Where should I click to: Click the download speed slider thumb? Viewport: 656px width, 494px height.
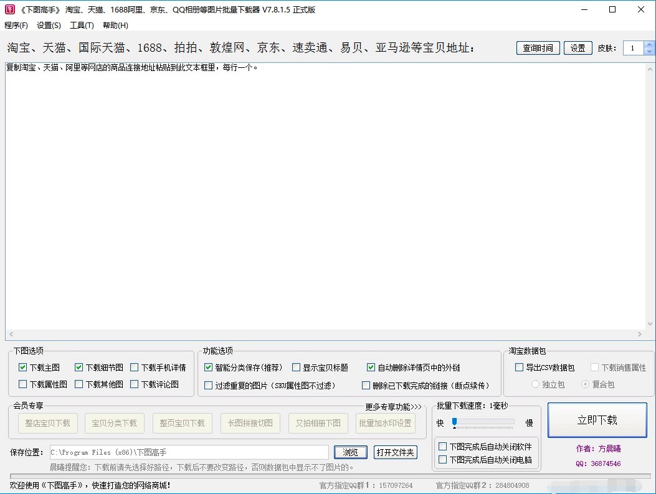pyautogui.click(x=454, y=422)
